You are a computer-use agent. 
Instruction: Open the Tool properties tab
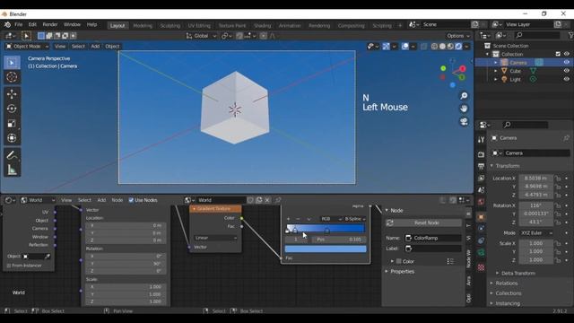tap(481, 140)
